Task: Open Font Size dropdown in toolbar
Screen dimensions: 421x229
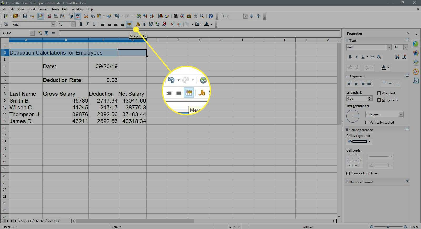Action: tap(73, 24)
